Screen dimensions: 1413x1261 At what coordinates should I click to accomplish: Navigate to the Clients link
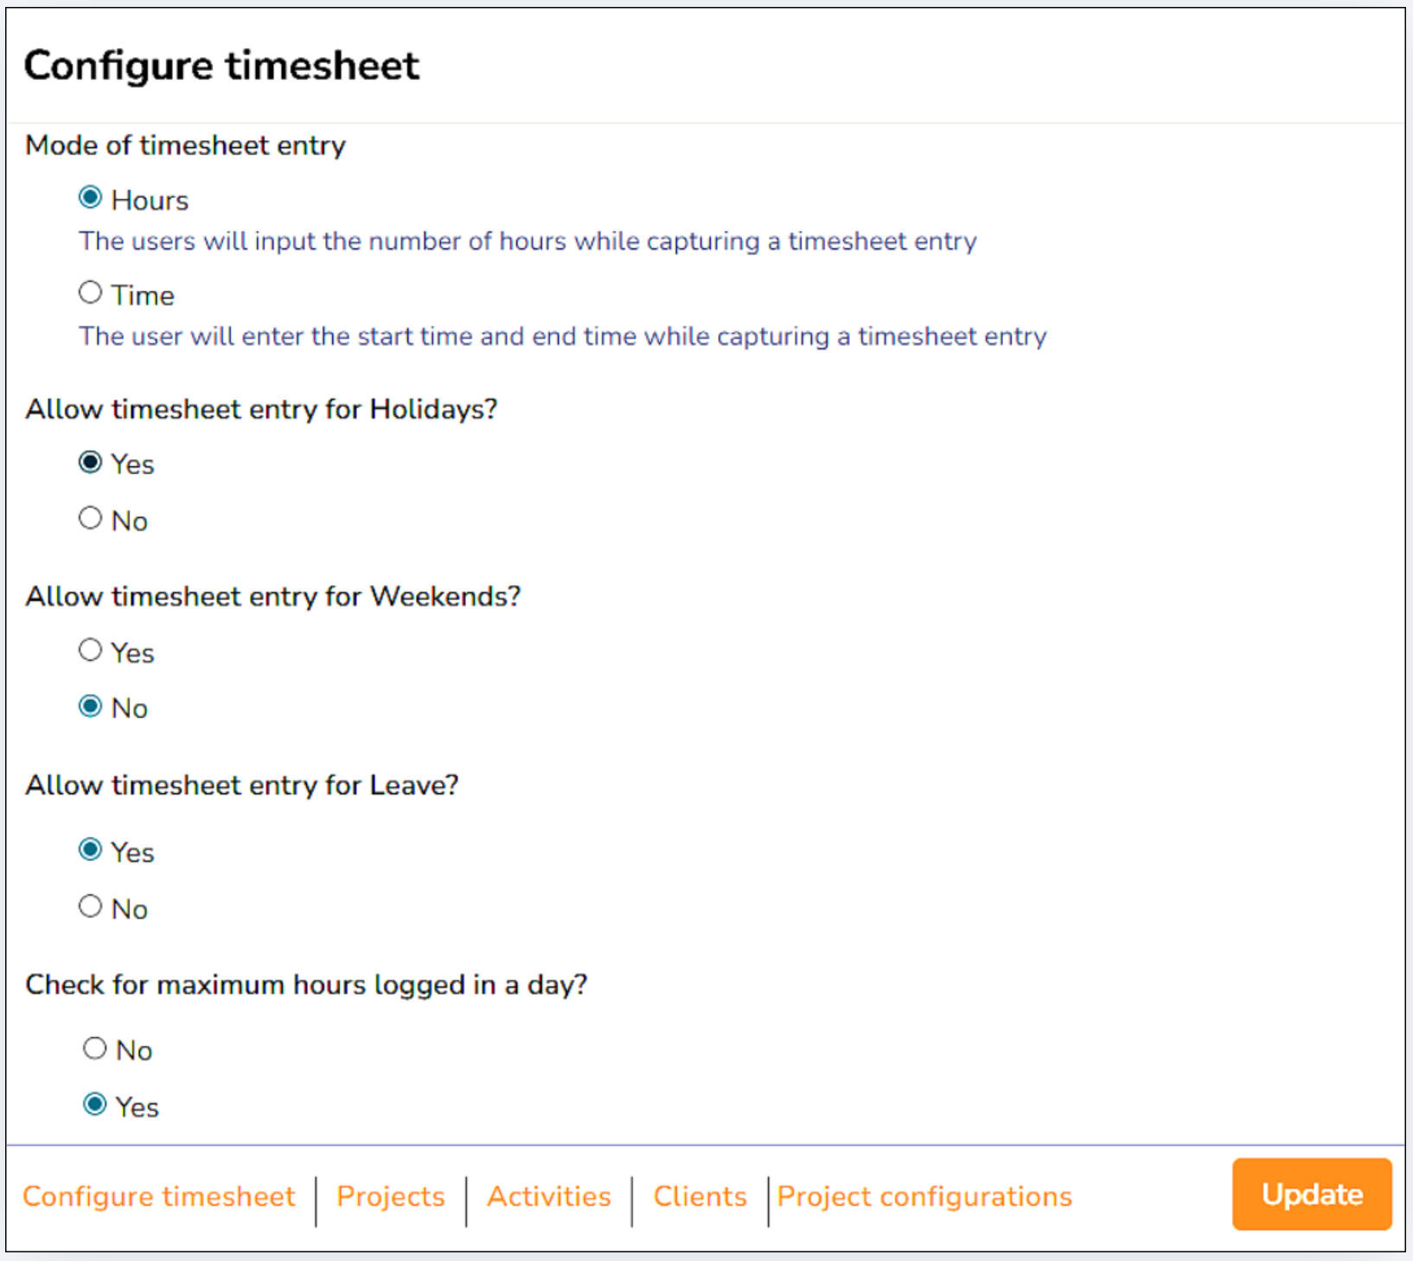coord(700,1197)
